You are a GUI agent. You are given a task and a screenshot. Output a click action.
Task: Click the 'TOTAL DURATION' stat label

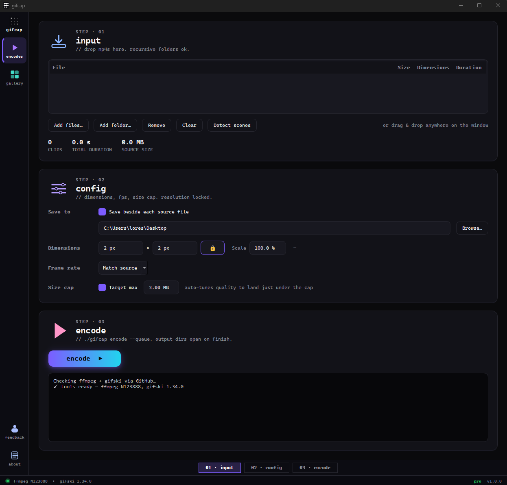(x=92, y=150)
